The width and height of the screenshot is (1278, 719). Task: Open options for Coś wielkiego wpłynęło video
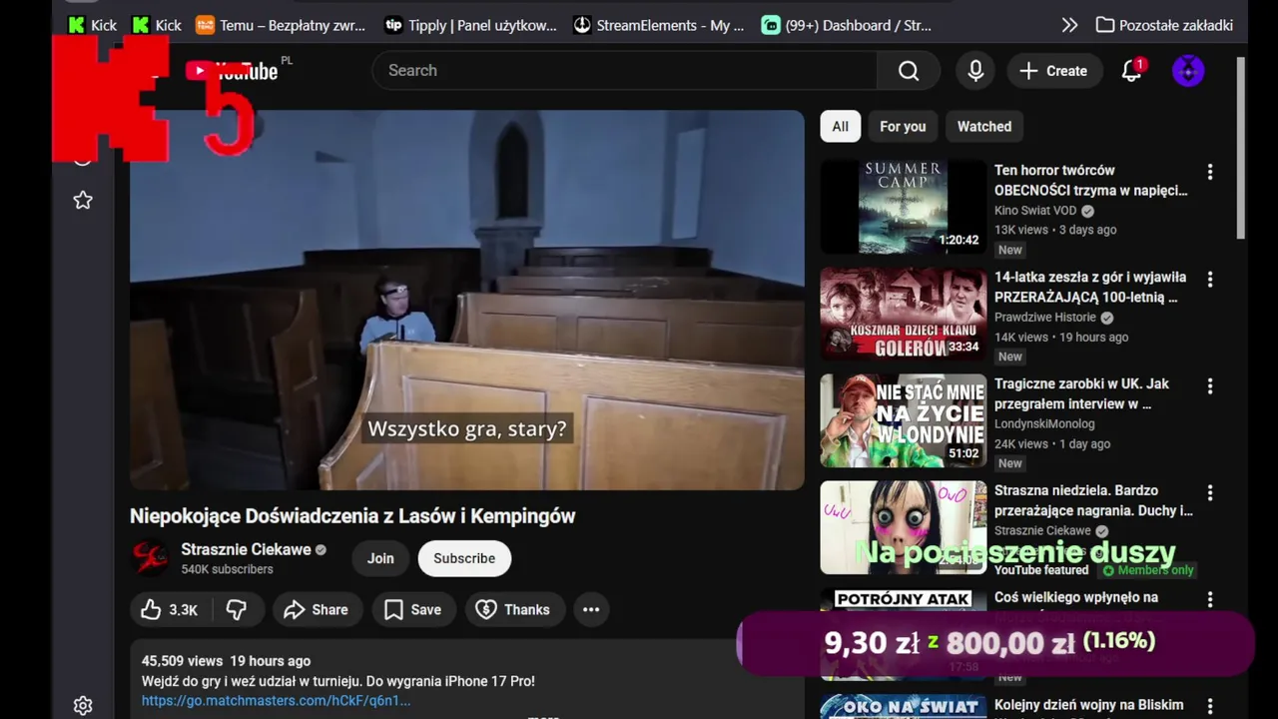1210,599
